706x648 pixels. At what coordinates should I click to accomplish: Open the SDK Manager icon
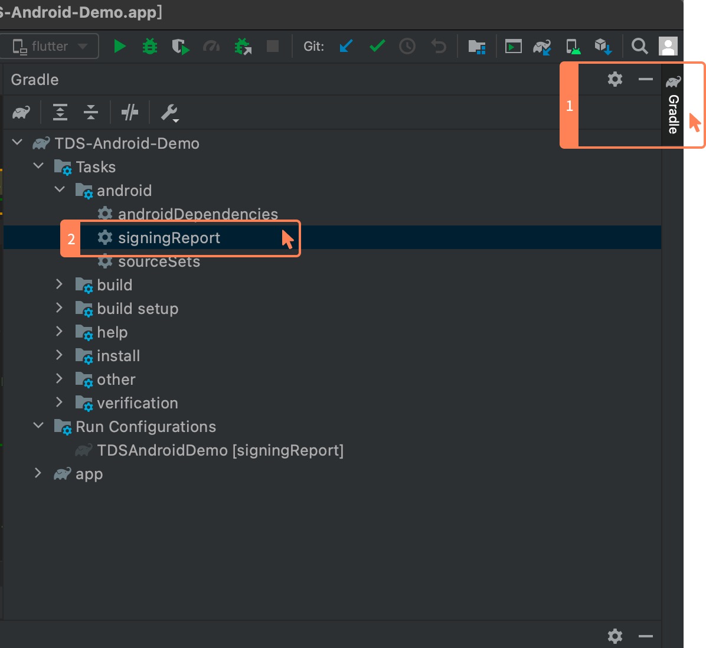click(x=604, y=46)
